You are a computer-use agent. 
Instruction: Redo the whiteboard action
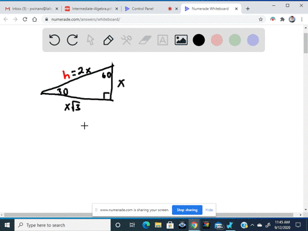point(73,40)
